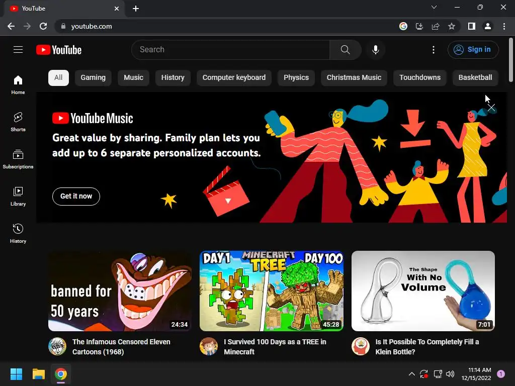View site info lock icon
This screenshot has width=515, height=386.
[x=63, y=26]
